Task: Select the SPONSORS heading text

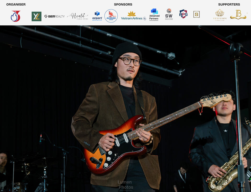Action: coord(123,4)
